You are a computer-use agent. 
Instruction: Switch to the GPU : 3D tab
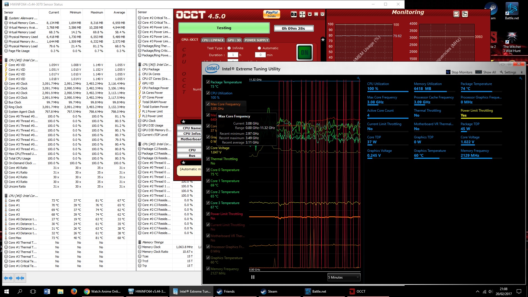tap(234, 40)
